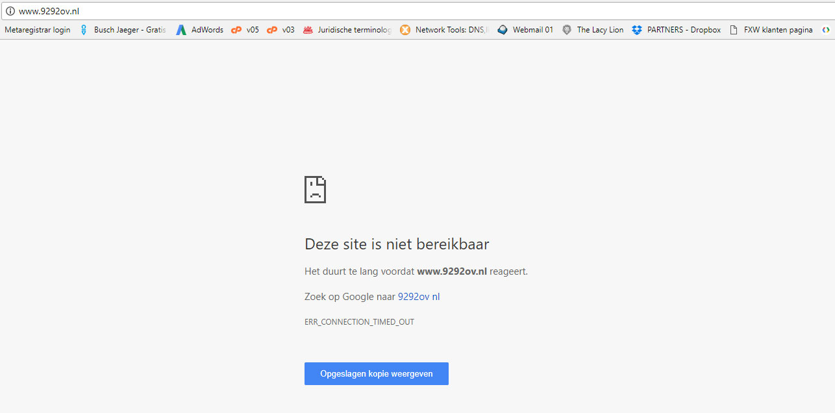Open the cPanel v05 bookmark icon
Screen dimensions: 835x413
(236, 30)
